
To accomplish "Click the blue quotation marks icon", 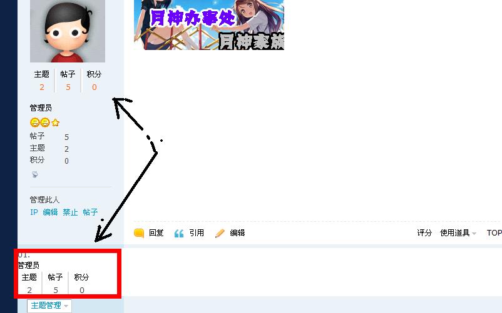I will [x=179, y=234].
